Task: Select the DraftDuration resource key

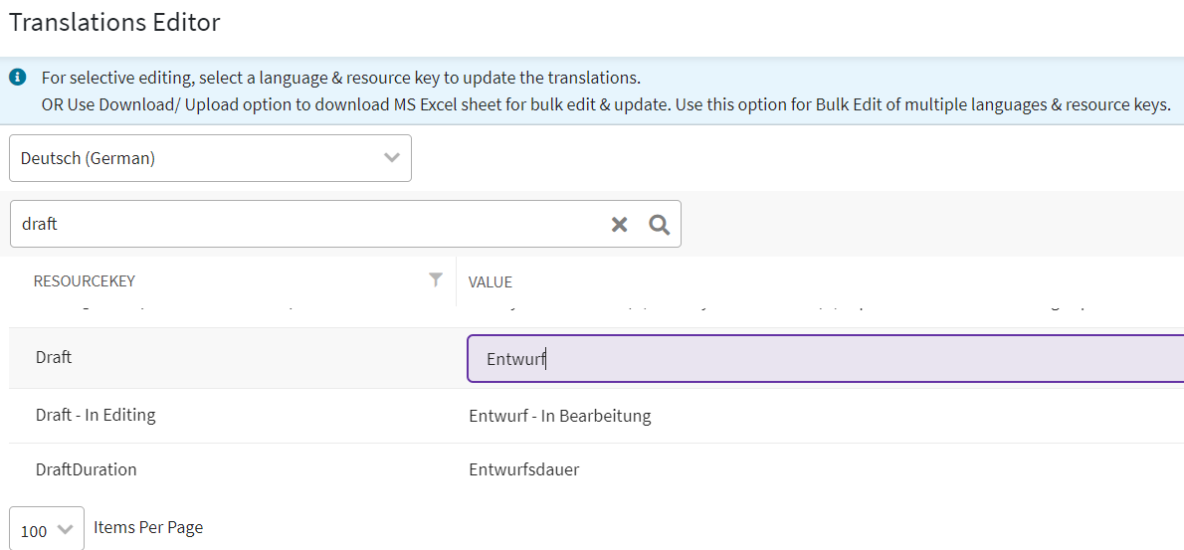Action: tap(86, 469)
